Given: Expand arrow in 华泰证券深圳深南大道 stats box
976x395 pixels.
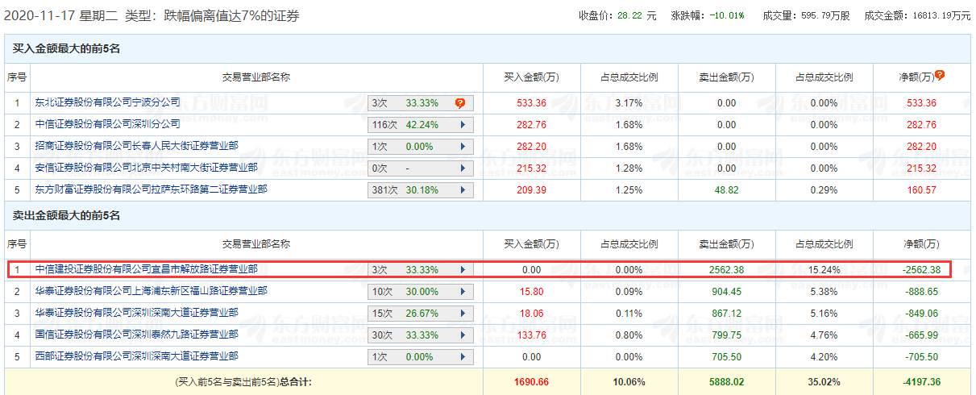Looking at the screenshot, I should tap(463, 314).
